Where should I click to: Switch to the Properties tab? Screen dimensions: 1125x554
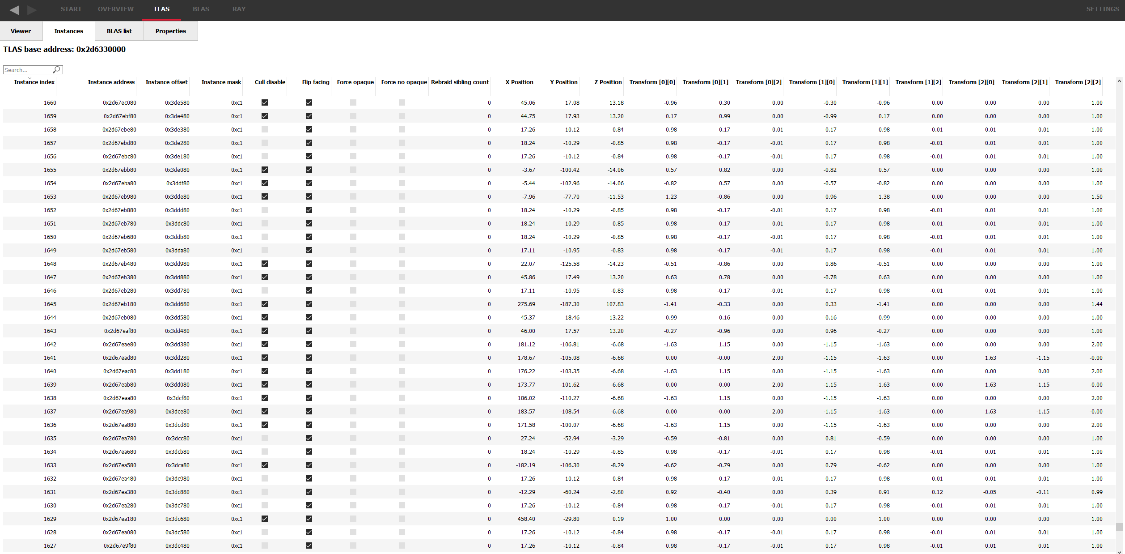(170, 31)
